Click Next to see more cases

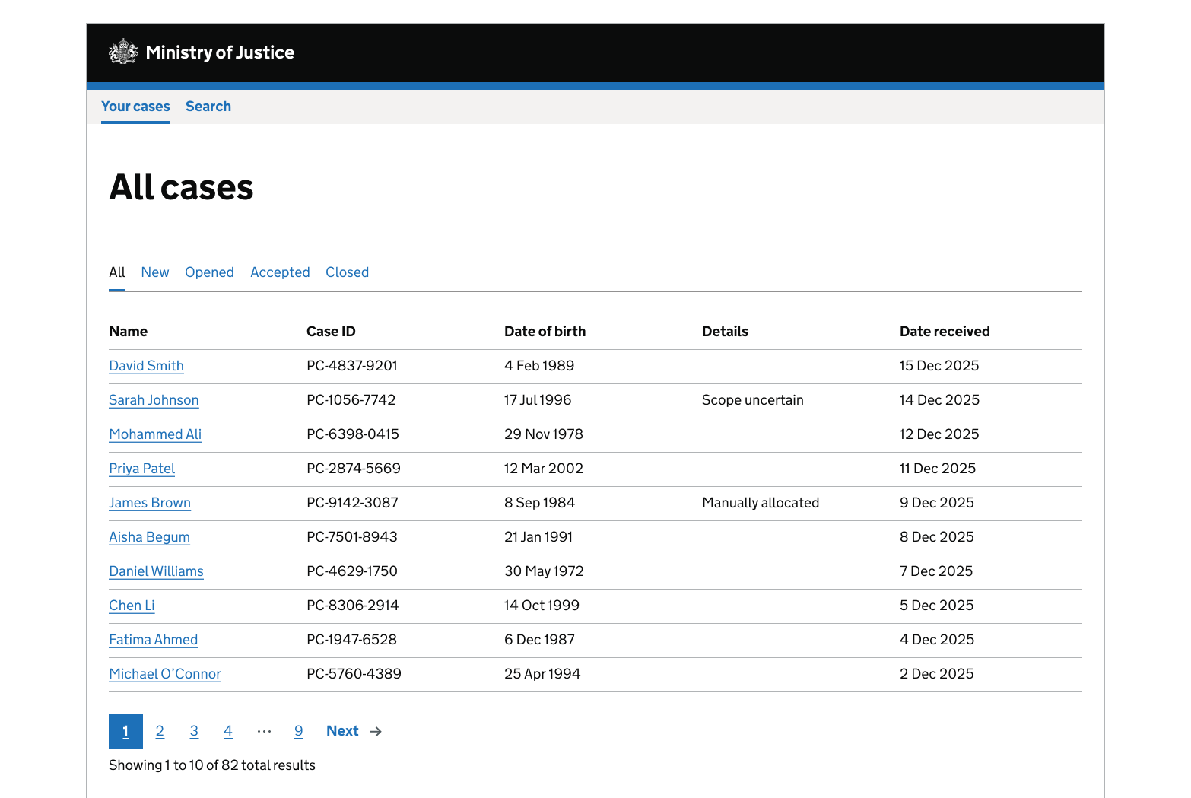[342, 731]
